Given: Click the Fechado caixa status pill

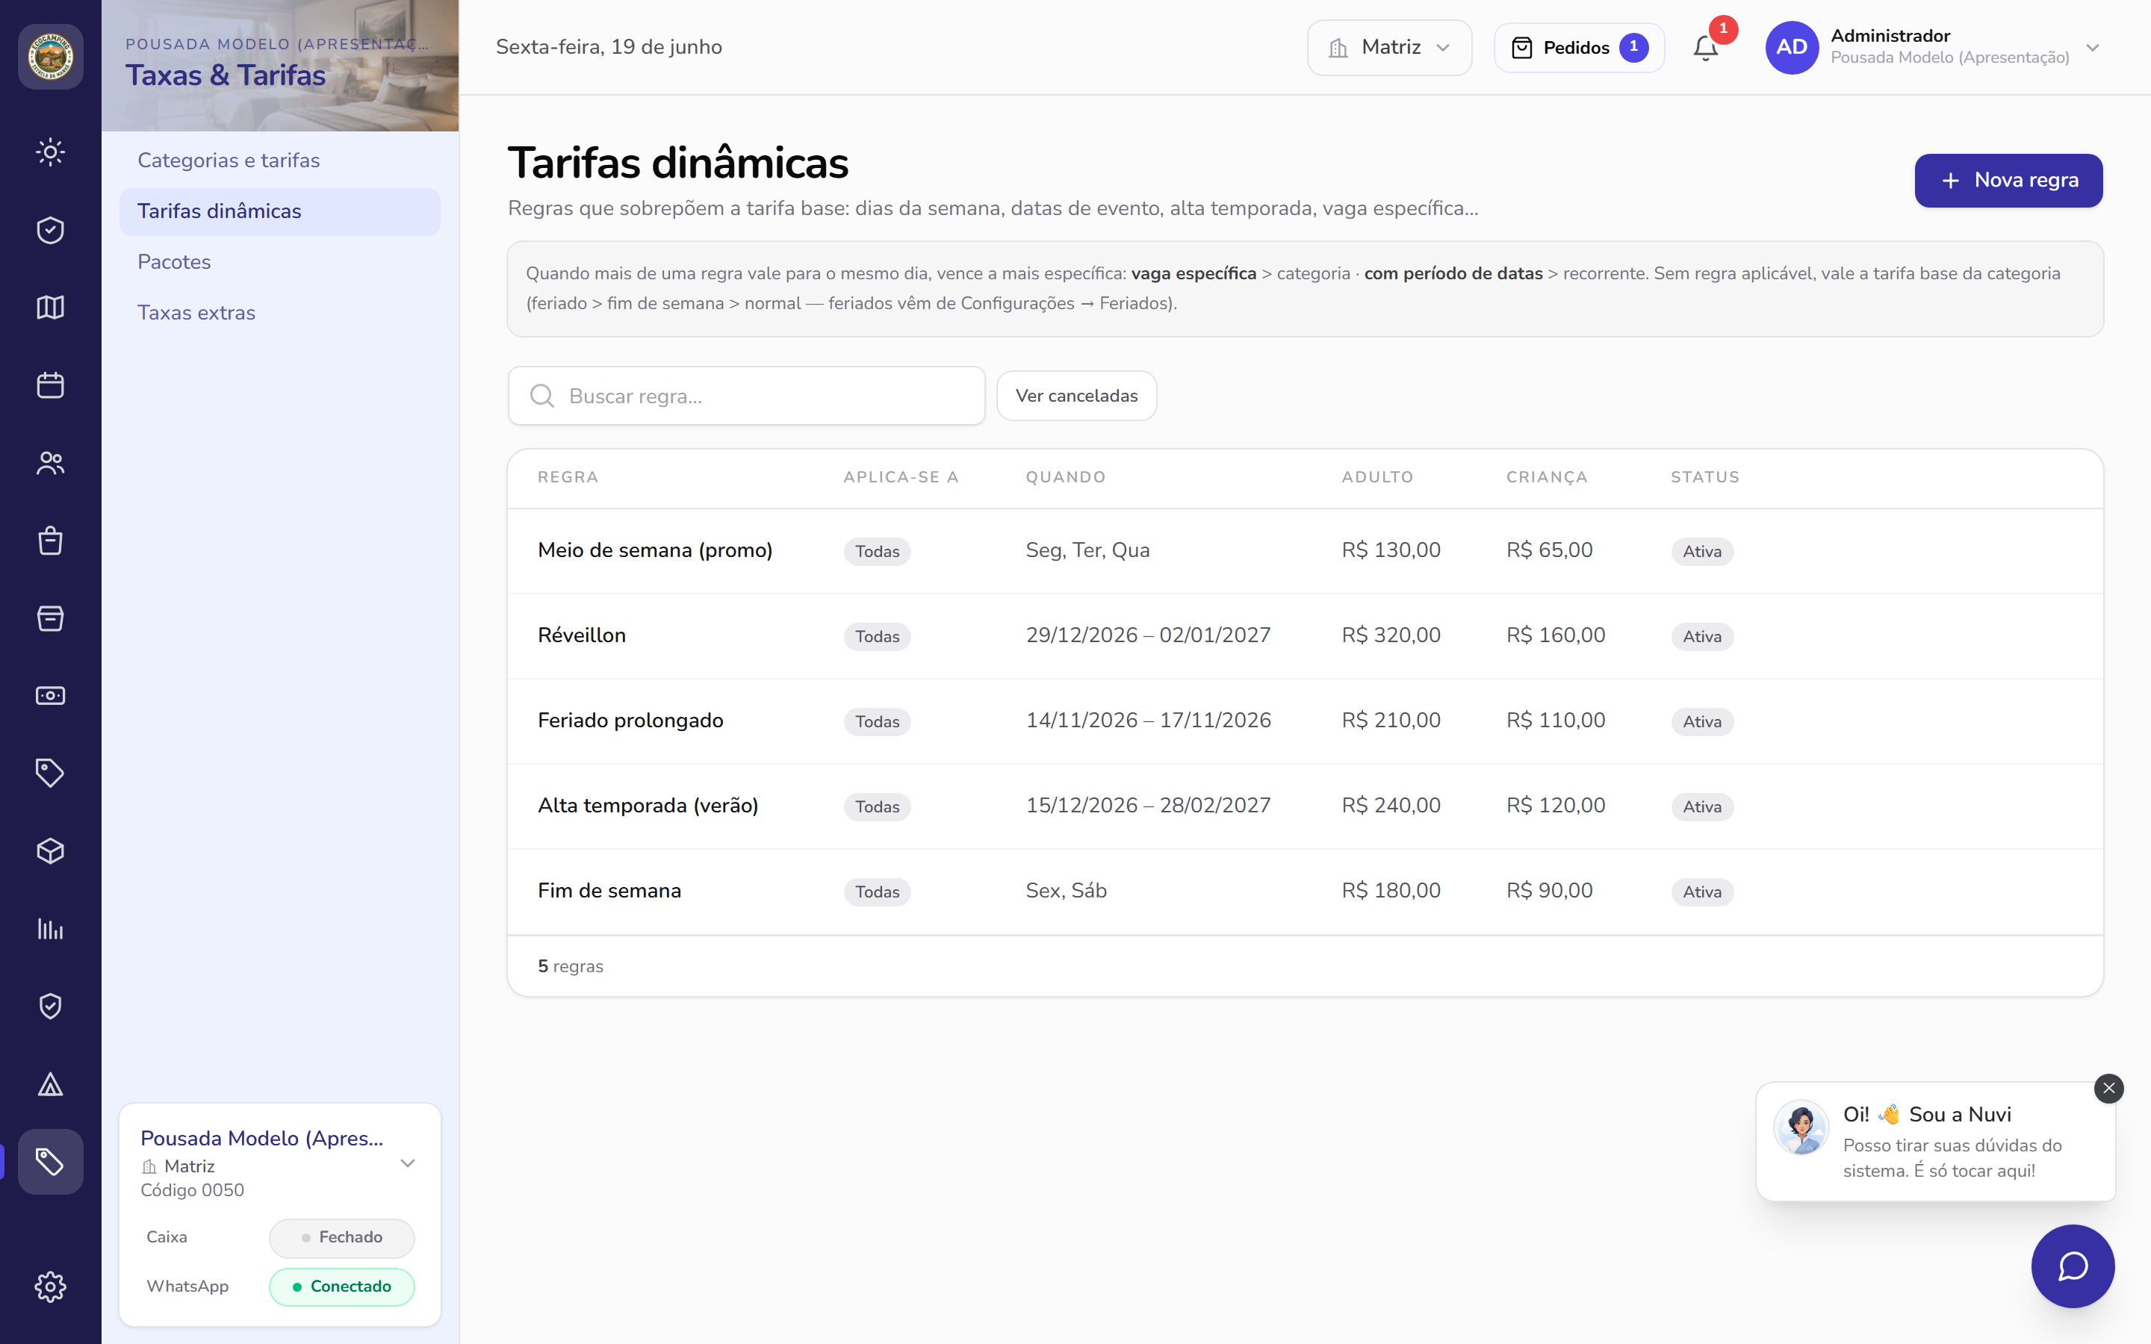Looking at the screenshot, I should pyautogui.click(x=341, y=1237).
